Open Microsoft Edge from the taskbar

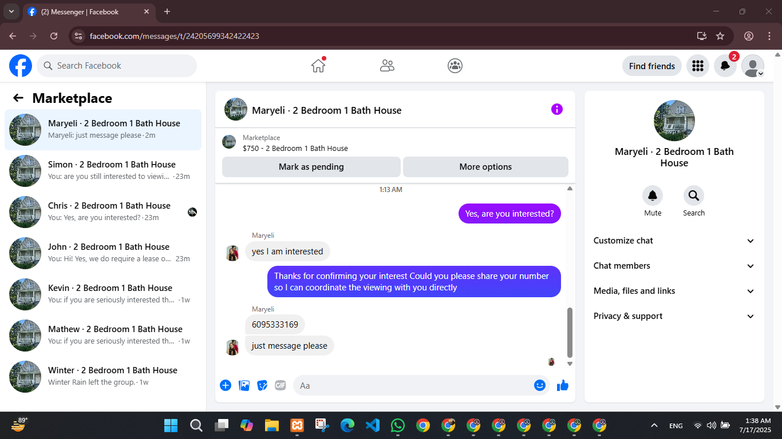click(x=347, y=425)
